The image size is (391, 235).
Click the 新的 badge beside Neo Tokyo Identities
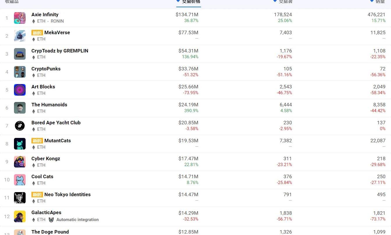tap(37, 195)
